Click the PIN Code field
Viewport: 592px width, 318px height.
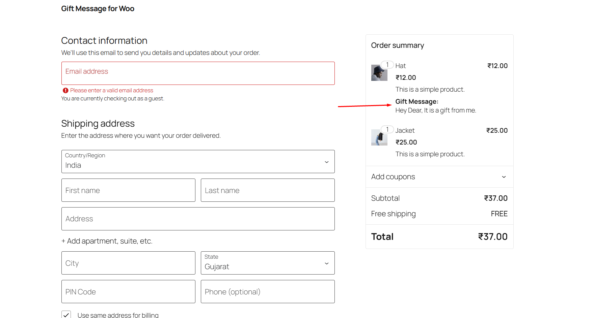pyautogui.click(x=128, y=292)
